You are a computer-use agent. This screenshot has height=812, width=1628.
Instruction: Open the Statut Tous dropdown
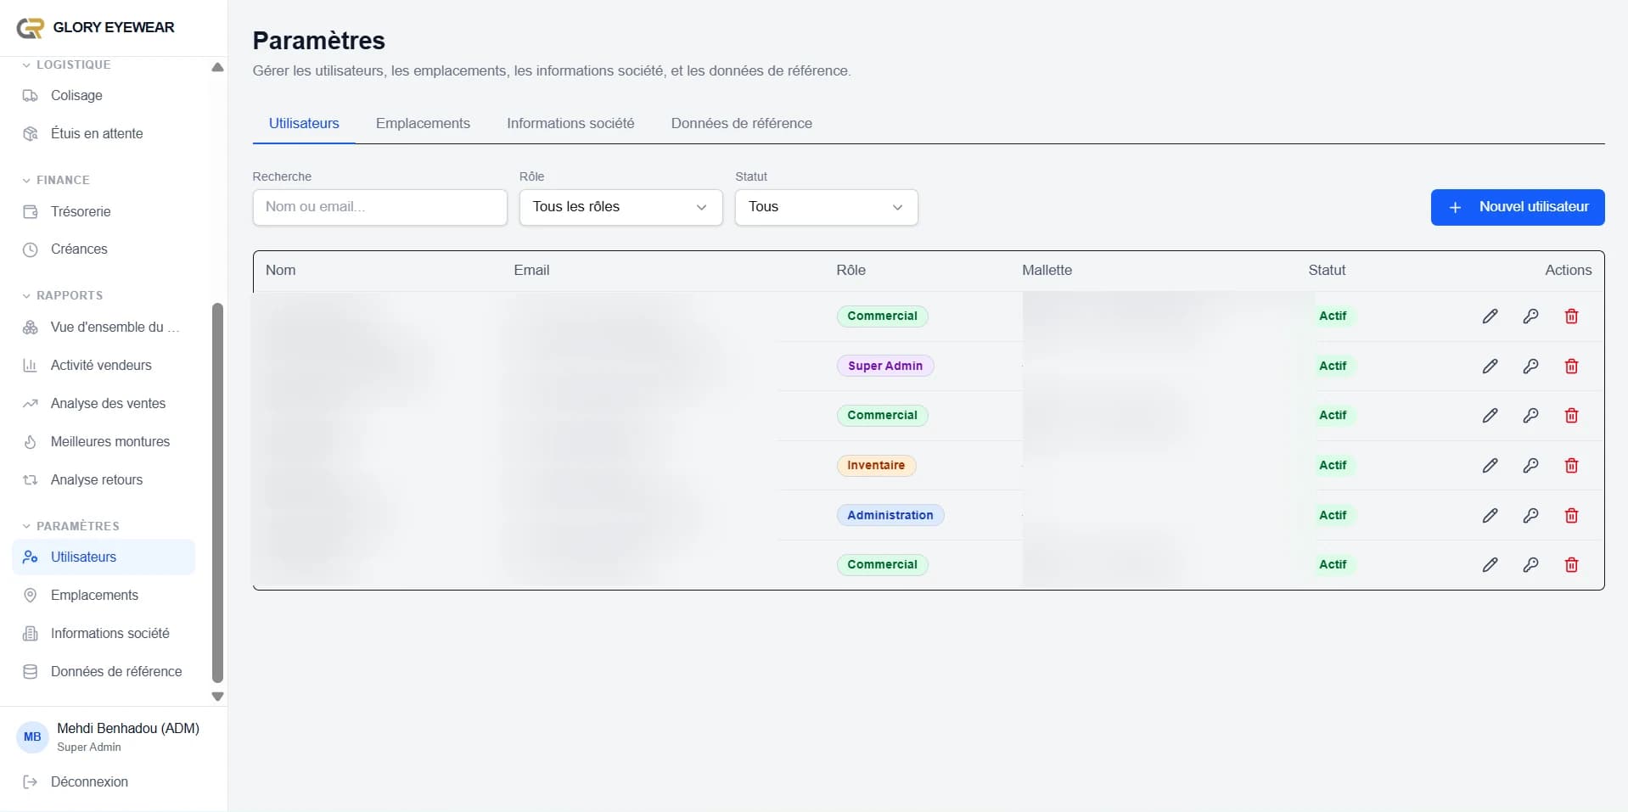pos(826,207)
